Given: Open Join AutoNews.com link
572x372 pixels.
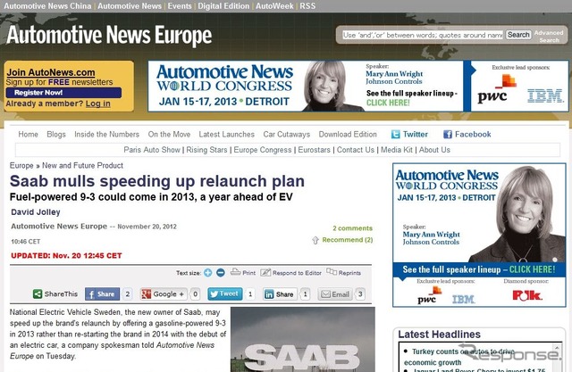Looking at the screenshot, I should (51, 72).
